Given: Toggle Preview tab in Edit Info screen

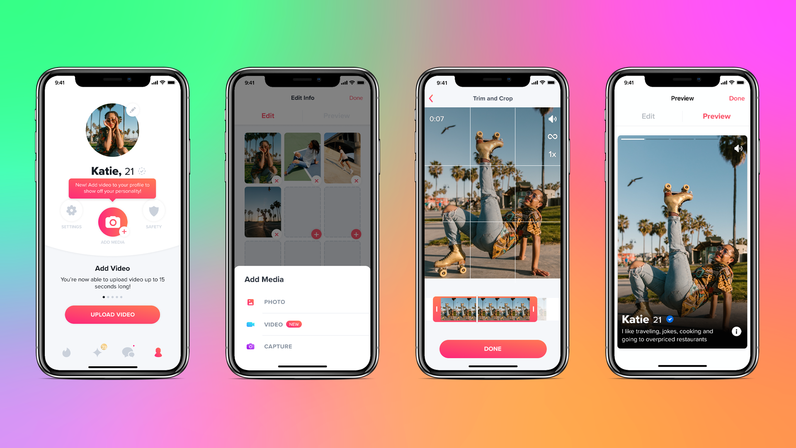Looking at the screenshot, I should click(332, 116).
